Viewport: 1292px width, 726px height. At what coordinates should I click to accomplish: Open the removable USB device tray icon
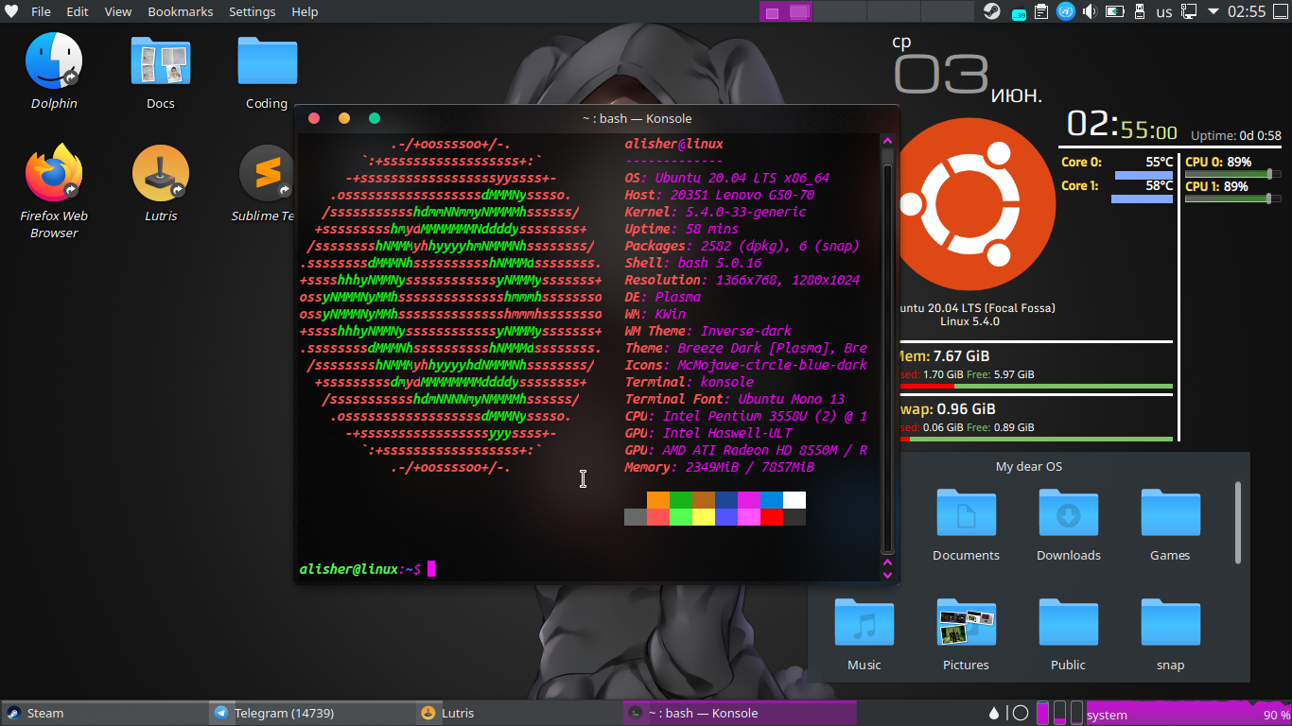tap(1140, 11)
